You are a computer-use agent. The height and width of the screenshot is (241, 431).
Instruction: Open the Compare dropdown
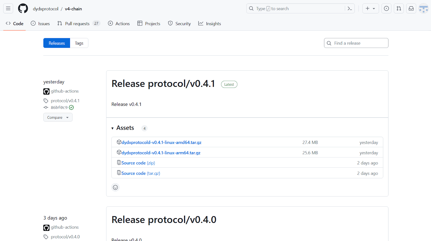pos(58,117)
